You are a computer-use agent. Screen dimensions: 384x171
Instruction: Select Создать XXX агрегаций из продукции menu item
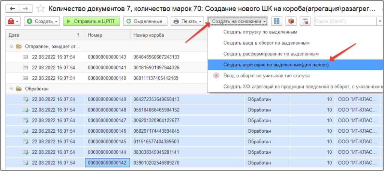[295, 87]
